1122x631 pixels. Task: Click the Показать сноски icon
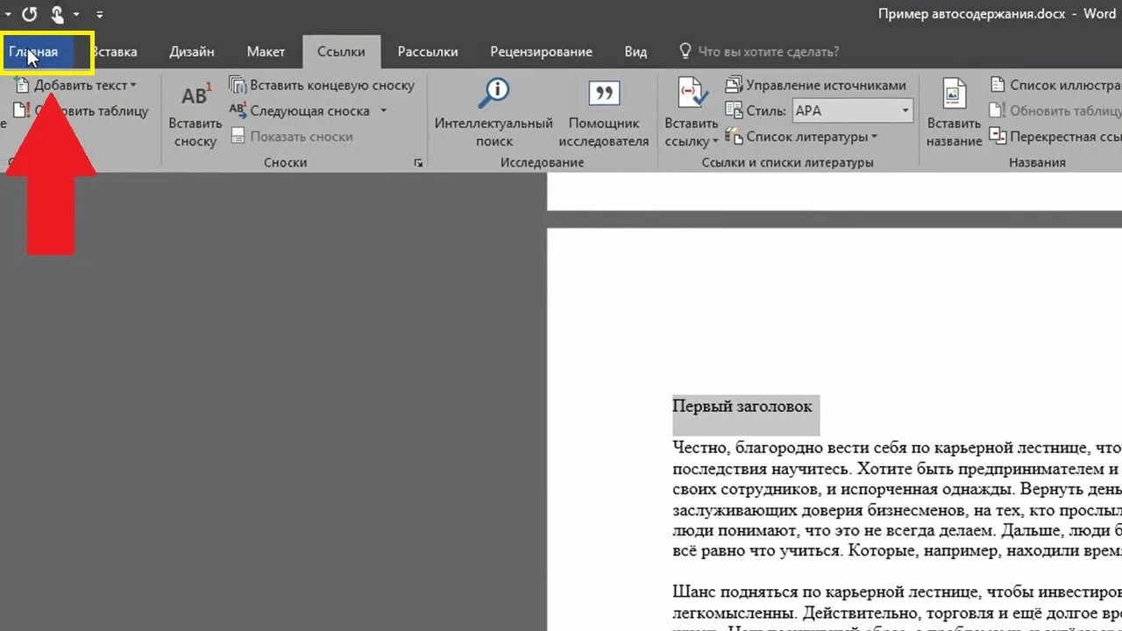238,137
